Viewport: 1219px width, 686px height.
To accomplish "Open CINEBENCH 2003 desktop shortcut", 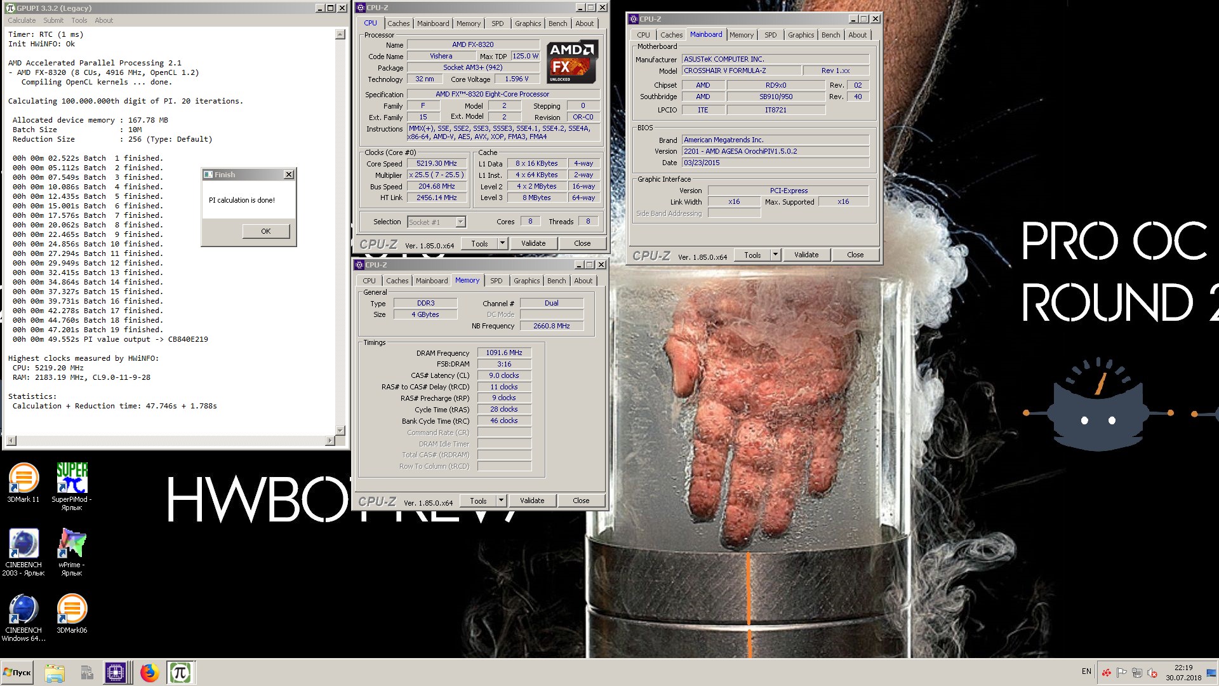I will (23, 552).
